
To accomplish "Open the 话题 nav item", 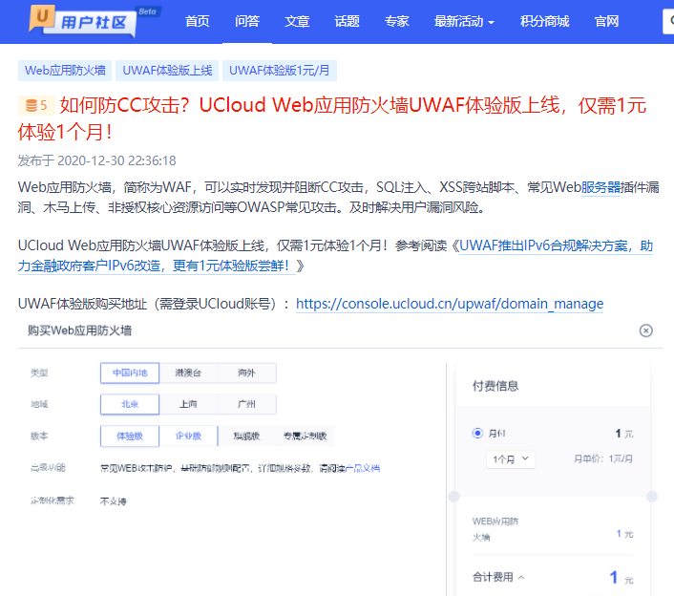I will (347, 21).
